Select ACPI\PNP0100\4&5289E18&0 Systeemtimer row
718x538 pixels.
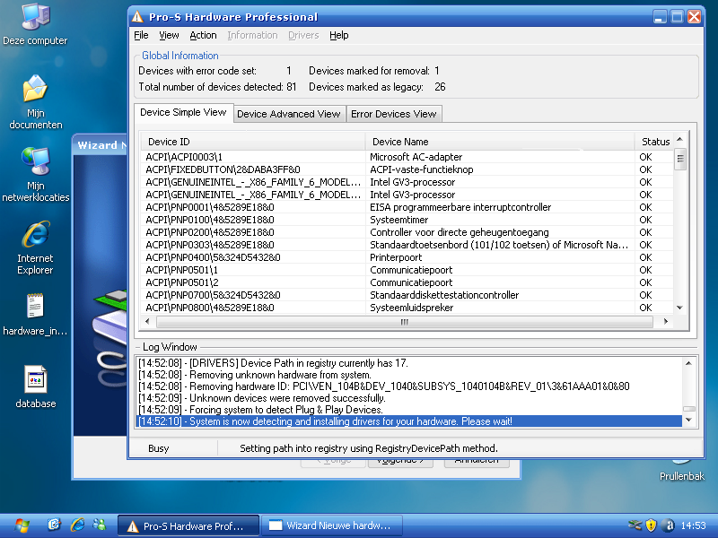pos(407,220)
